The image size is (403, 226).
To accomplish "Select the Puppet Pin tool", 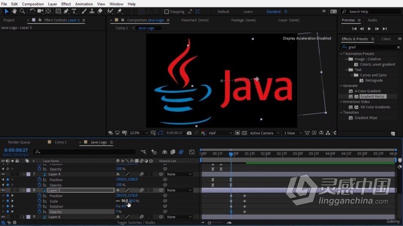I will (119, 11).
